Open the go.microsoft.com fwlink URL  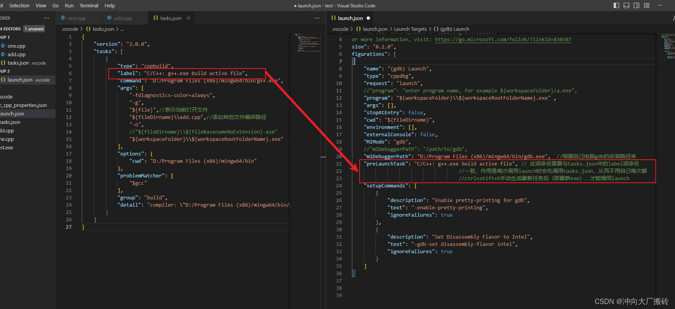coord(503,39)
